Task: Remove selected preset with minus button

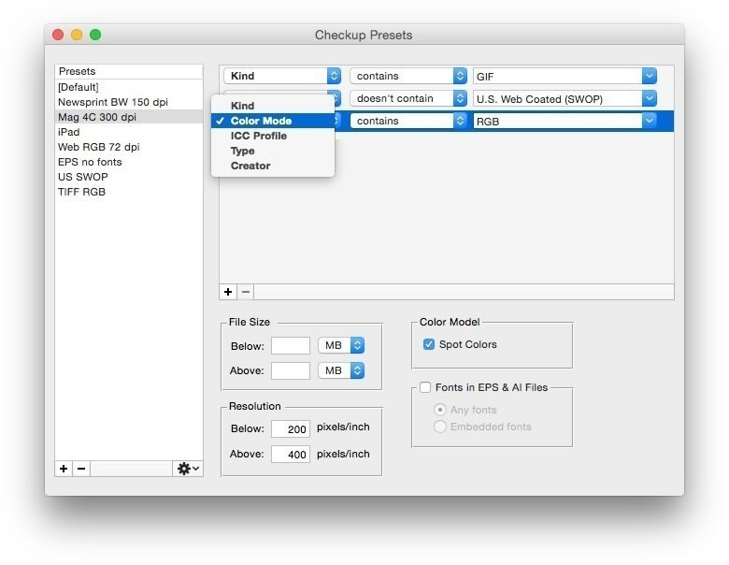Action: tap(81, 469)
